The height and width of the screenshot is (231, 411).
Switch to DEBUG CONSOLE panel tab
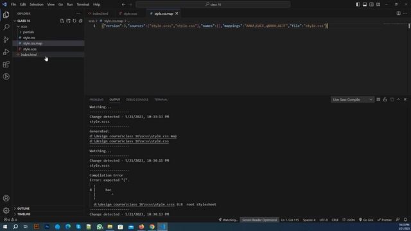click(x=137, y=99)
